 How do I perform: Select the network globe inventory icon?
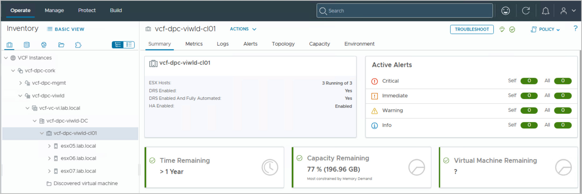44,45
